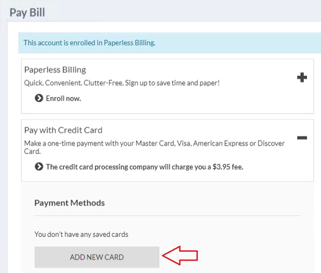Click the arrow icon beside Enroll now
This screenshot has height=273, width=321.
click(x=39, y=98)
